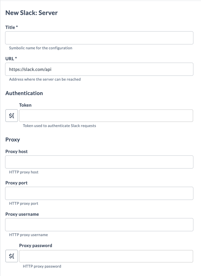Click the ${ token expression icon

click(x=11, y=116)
